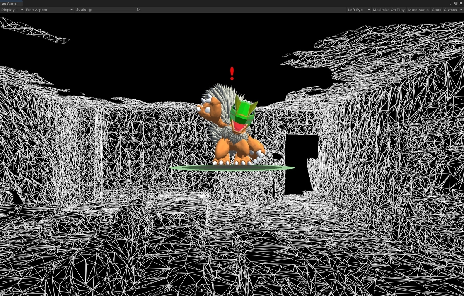Click the green disc under the creature

(x=232, y=168)
